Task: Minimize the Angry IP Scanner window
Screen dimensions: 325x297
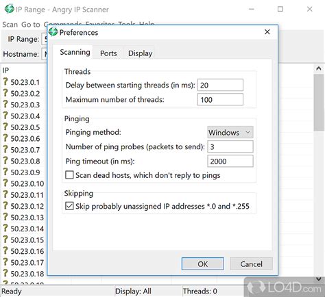Action: (x=252, y=9)
